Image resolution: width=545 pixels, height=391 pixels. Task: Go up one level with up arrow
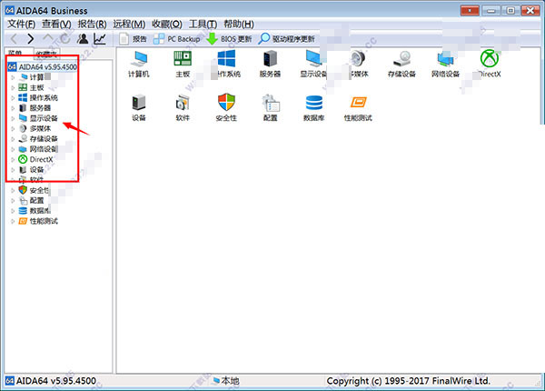47,38
